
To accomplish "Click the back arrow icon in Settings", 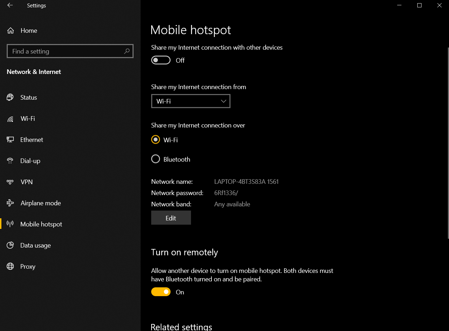I will point(10,5).
